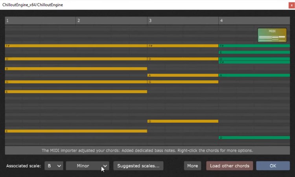Screen dimensions: 295x177
Task: Click the Suggested scales button
Action: [x=138, y=166]
